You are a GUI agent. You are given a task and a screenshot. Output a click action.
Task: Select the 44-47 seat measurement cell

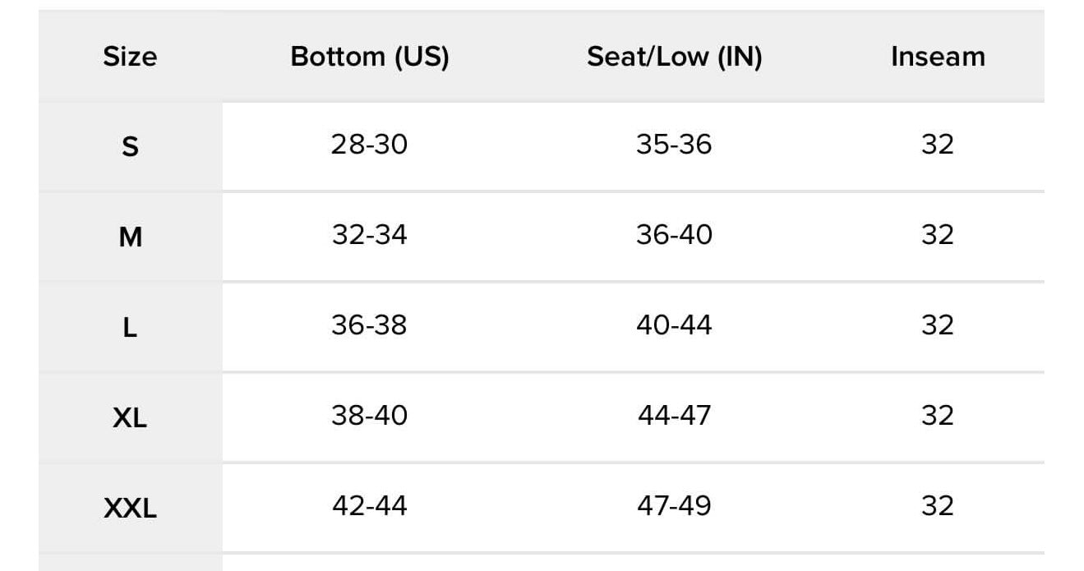click(x=674, y=416)
